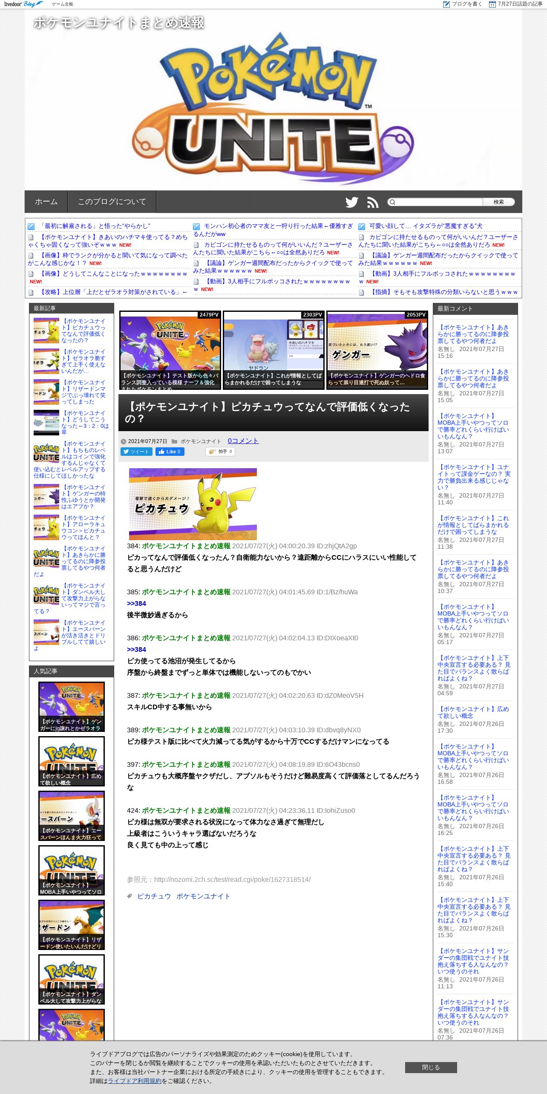Open headline 枠でランクが分かると聞いて
The image size is (547, 1094).
click(108, 259)
